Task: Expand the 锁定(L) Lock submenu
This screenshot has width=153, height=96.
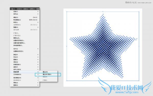Action: [x=25, y=22]
